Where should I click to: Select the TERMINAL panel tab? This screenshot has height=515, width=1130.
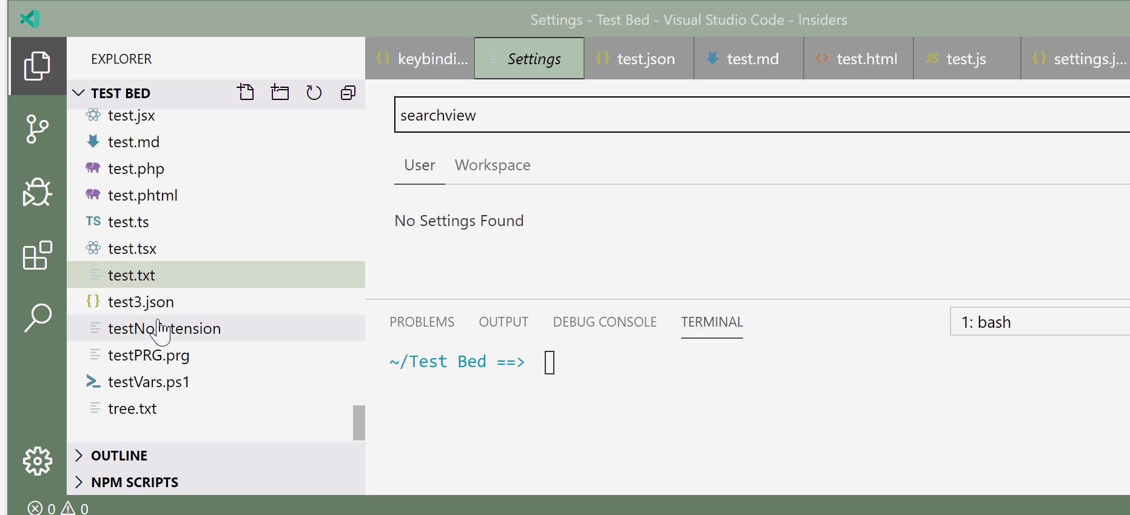pyautogui.click(x=712, y=322)
